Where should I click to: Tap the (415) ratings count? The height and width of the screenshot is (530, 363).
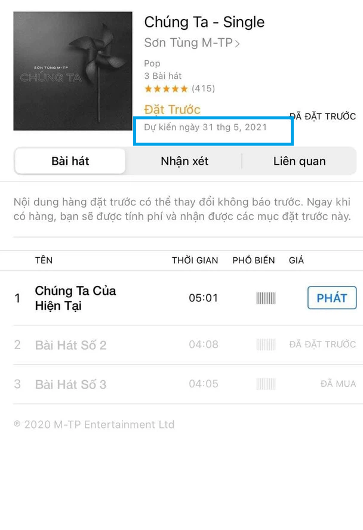[203, 88]
